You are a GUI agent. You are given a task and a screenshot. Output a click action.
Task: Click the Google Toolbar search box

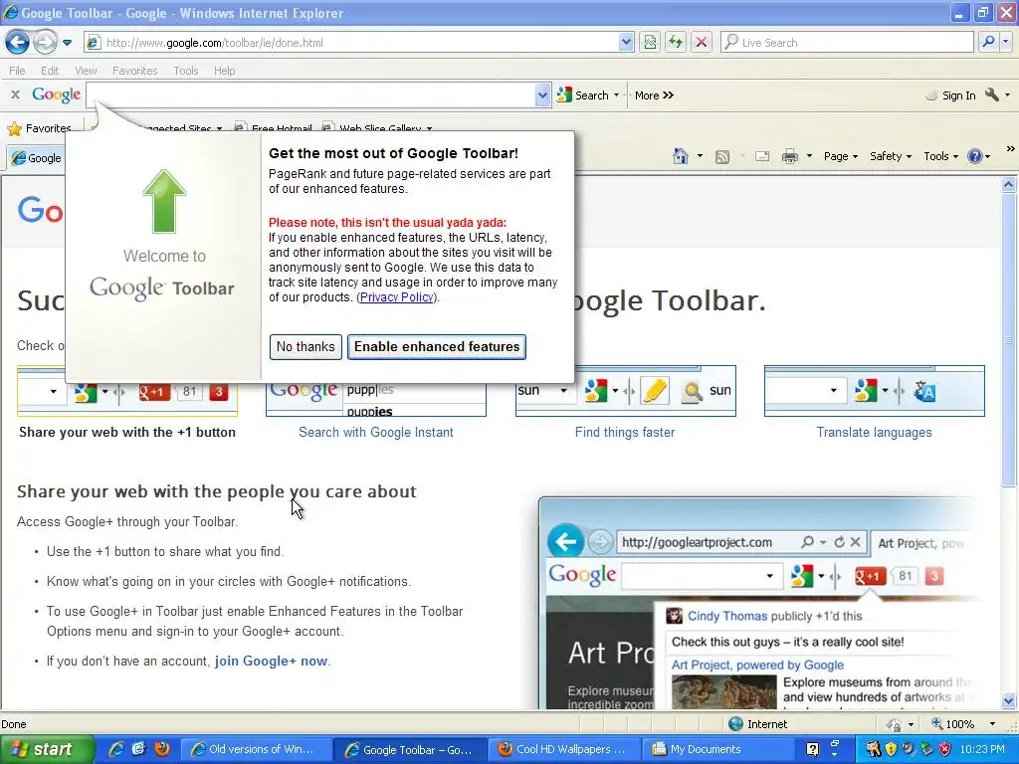[310, 95]
